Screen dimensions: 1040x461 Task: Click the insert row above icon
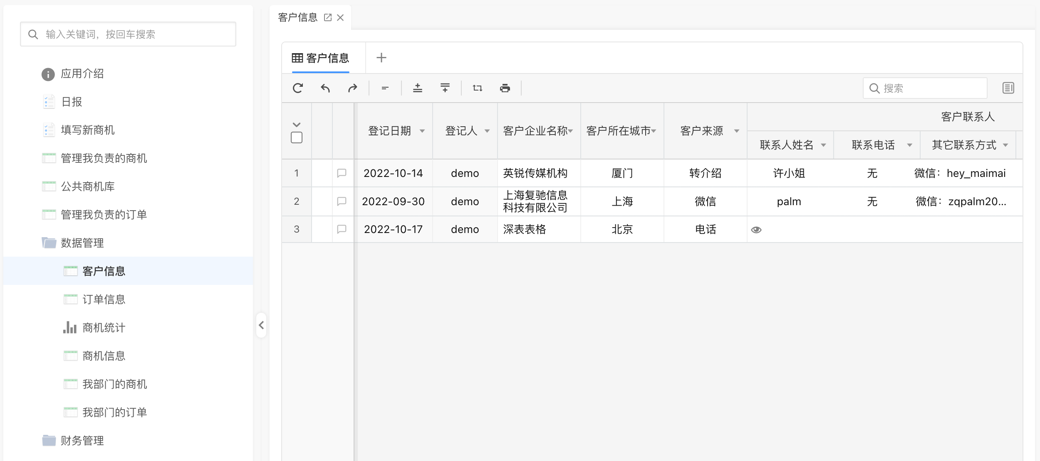(x=418, y=88)
